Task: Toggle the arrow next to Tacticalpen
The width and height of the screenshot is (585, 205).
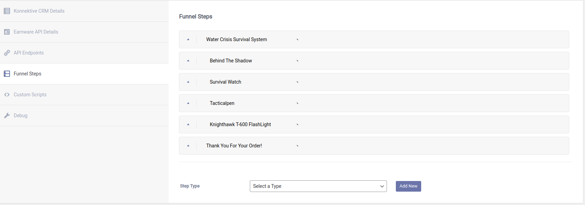Action: (x=188, y=103)
